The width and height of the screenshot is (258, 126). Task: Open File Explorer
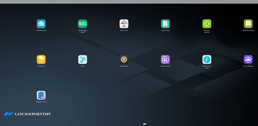pos(41,59)
